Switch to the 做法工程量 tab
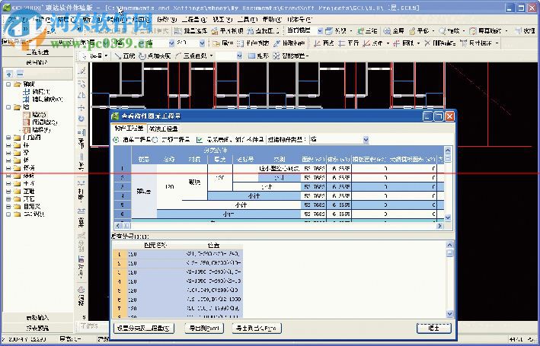This screenshot has height=346, width=540. pyautogui.click(x=165, y=129)
